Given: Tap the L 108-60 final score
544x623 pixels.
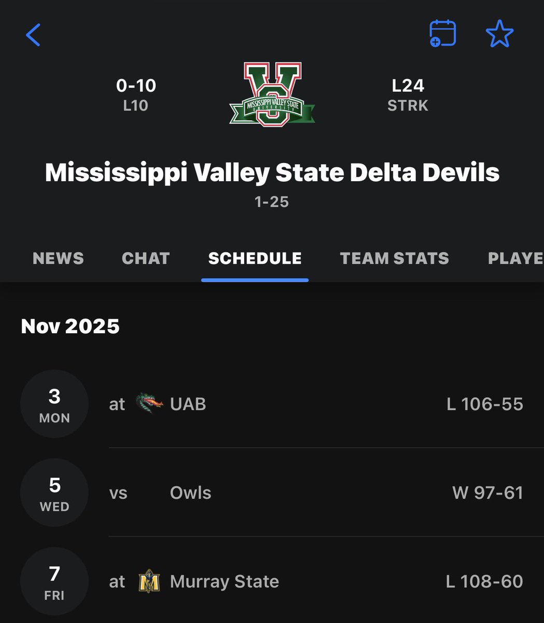Looking at the screenshot, I should tap(484, 581).
